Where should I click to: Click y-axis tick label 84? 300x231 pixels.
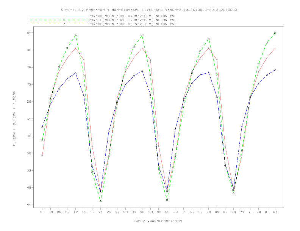click(29, 33)
